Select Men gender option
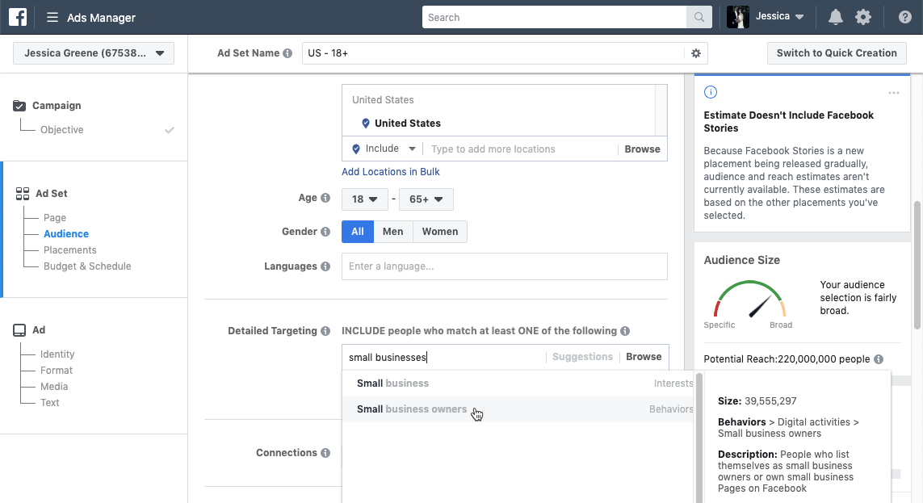 tap(392, 231)
